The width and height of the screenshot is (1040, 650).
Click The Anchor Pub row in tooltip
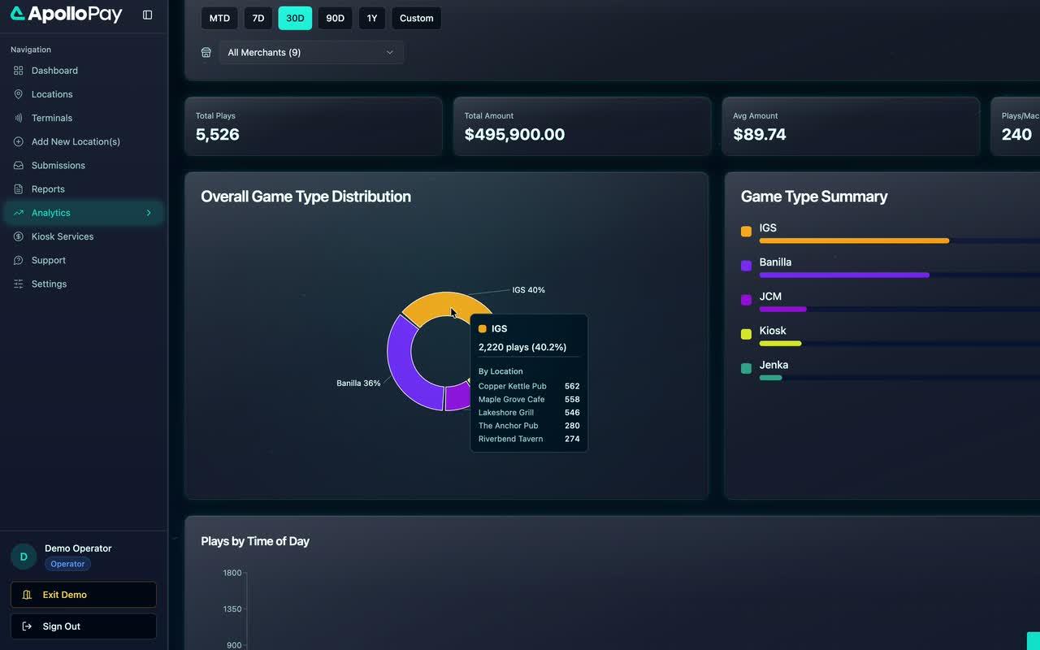pyautogui.click(x=529, y=426)
